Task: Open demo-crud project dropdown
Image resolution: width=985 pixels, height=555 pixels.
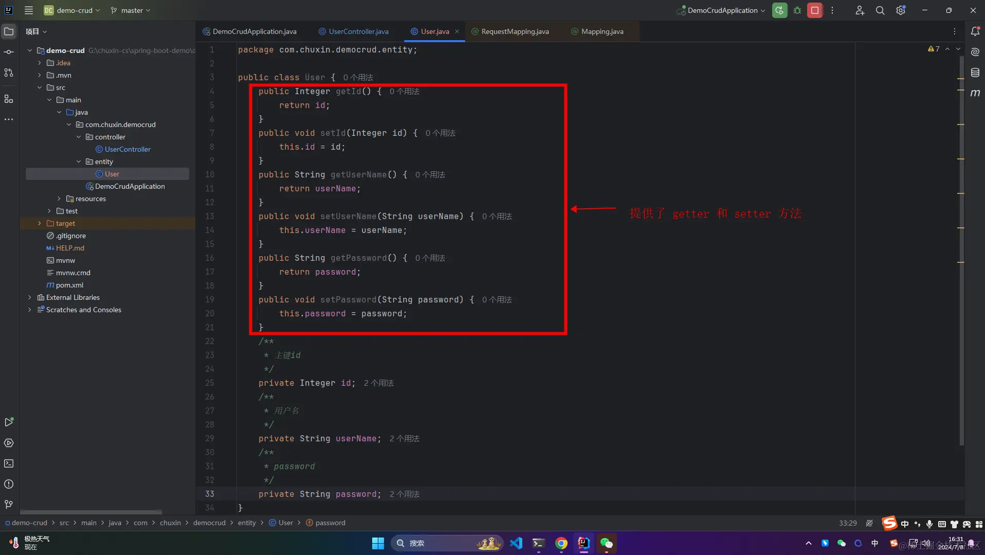Action: (72, 10)
